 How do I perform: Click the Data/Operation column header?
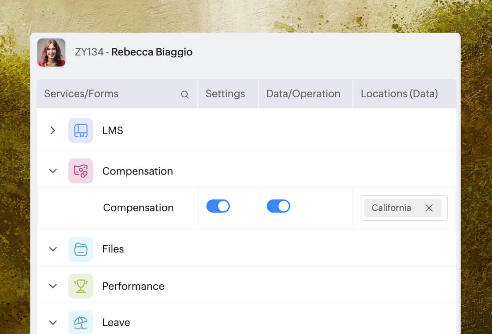click(303, 94)
